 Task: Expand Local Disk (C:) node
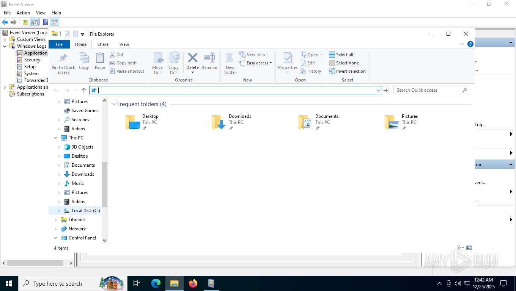58,211
